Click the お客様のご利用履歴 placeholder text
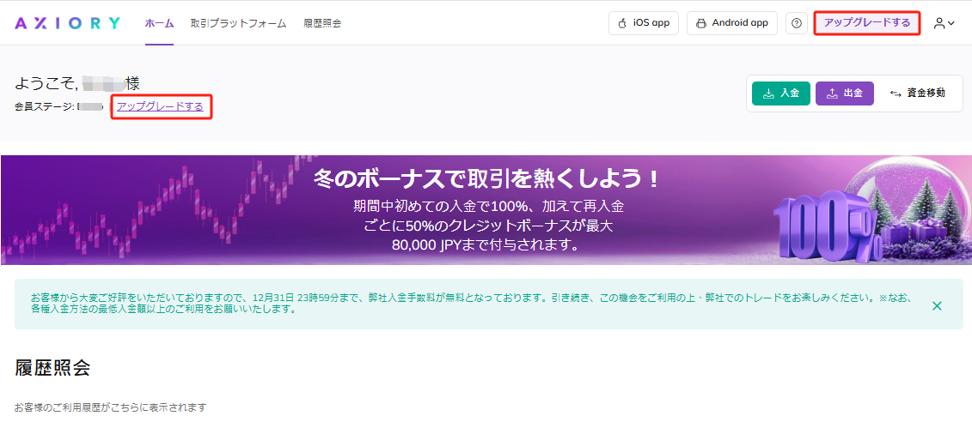Image resolution: width=972 pixels, height=440 pixels. click(110, 407)
